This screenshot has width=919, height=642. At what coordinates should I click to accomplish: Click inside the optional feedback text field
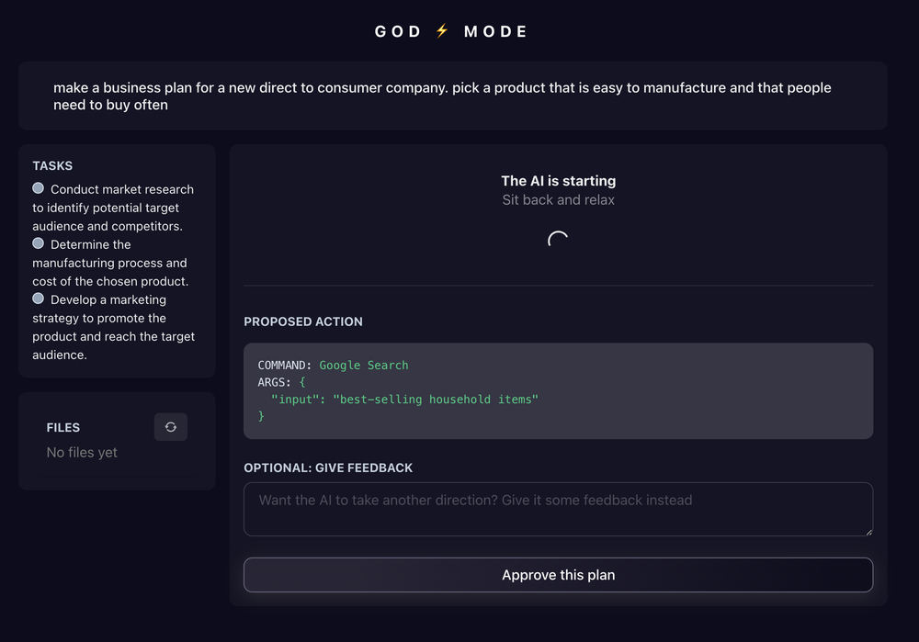point(558,509)
